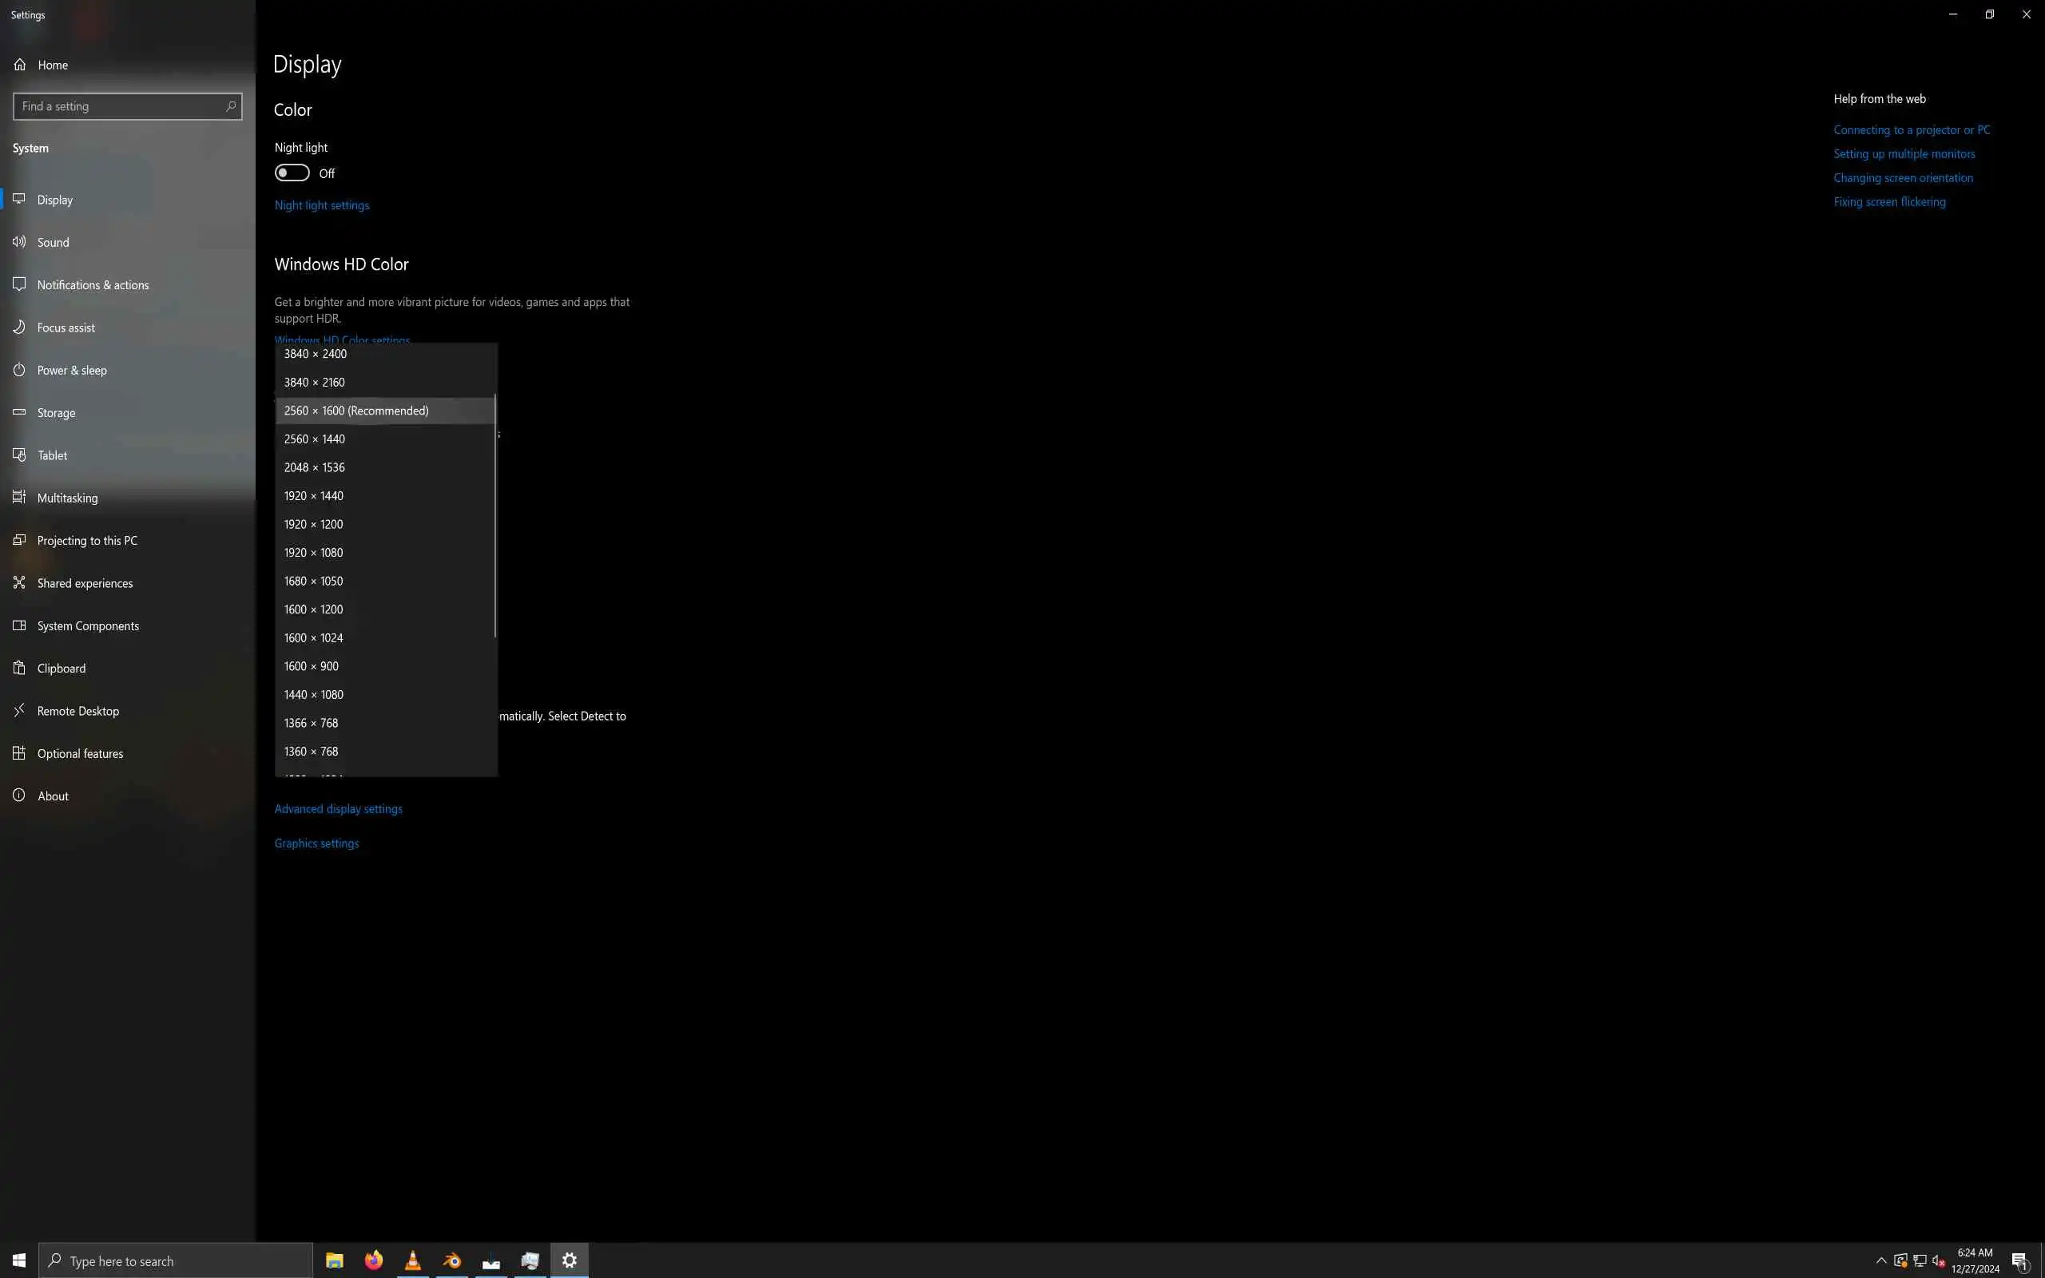Go to Notifications & actions section

click(93, 285)
